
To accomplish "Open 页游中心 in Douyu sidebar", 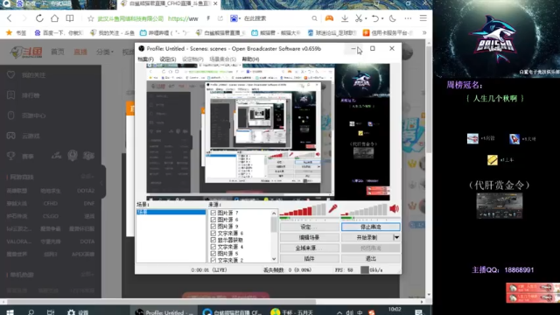I will pos(33,115).
